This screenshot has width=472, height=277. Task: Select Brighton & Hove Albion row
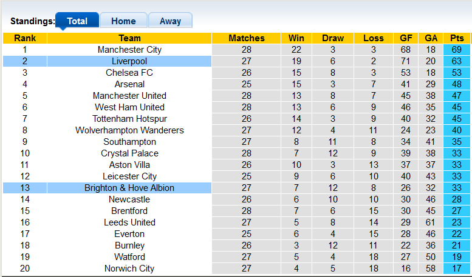[129, 188]
